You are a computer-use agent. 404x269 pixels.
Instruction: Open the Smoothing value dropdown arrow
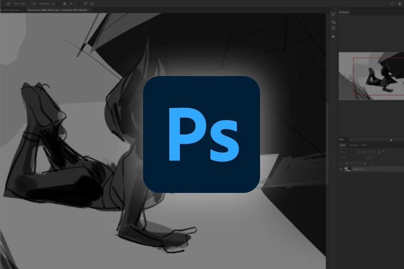click(59, 4)
